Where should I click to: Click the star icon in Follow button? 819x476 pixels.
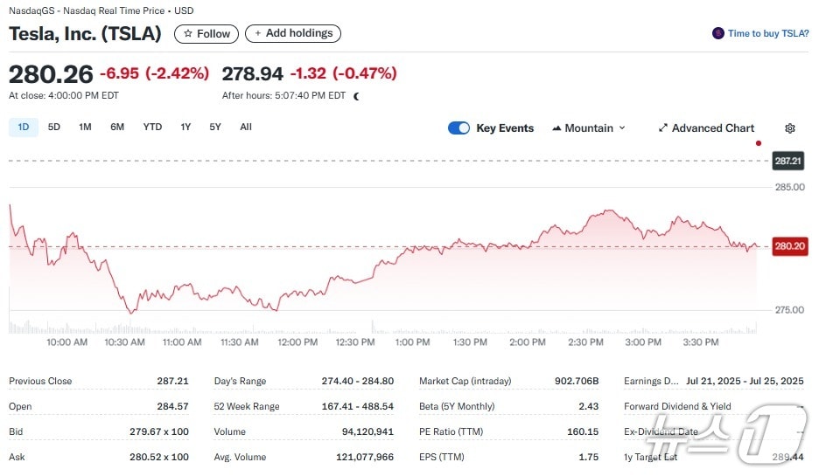[187, 34]
